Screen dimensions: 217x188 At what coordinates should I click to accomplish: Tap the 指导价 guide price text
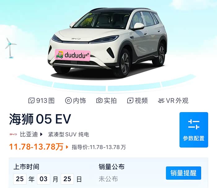(99, 147)
